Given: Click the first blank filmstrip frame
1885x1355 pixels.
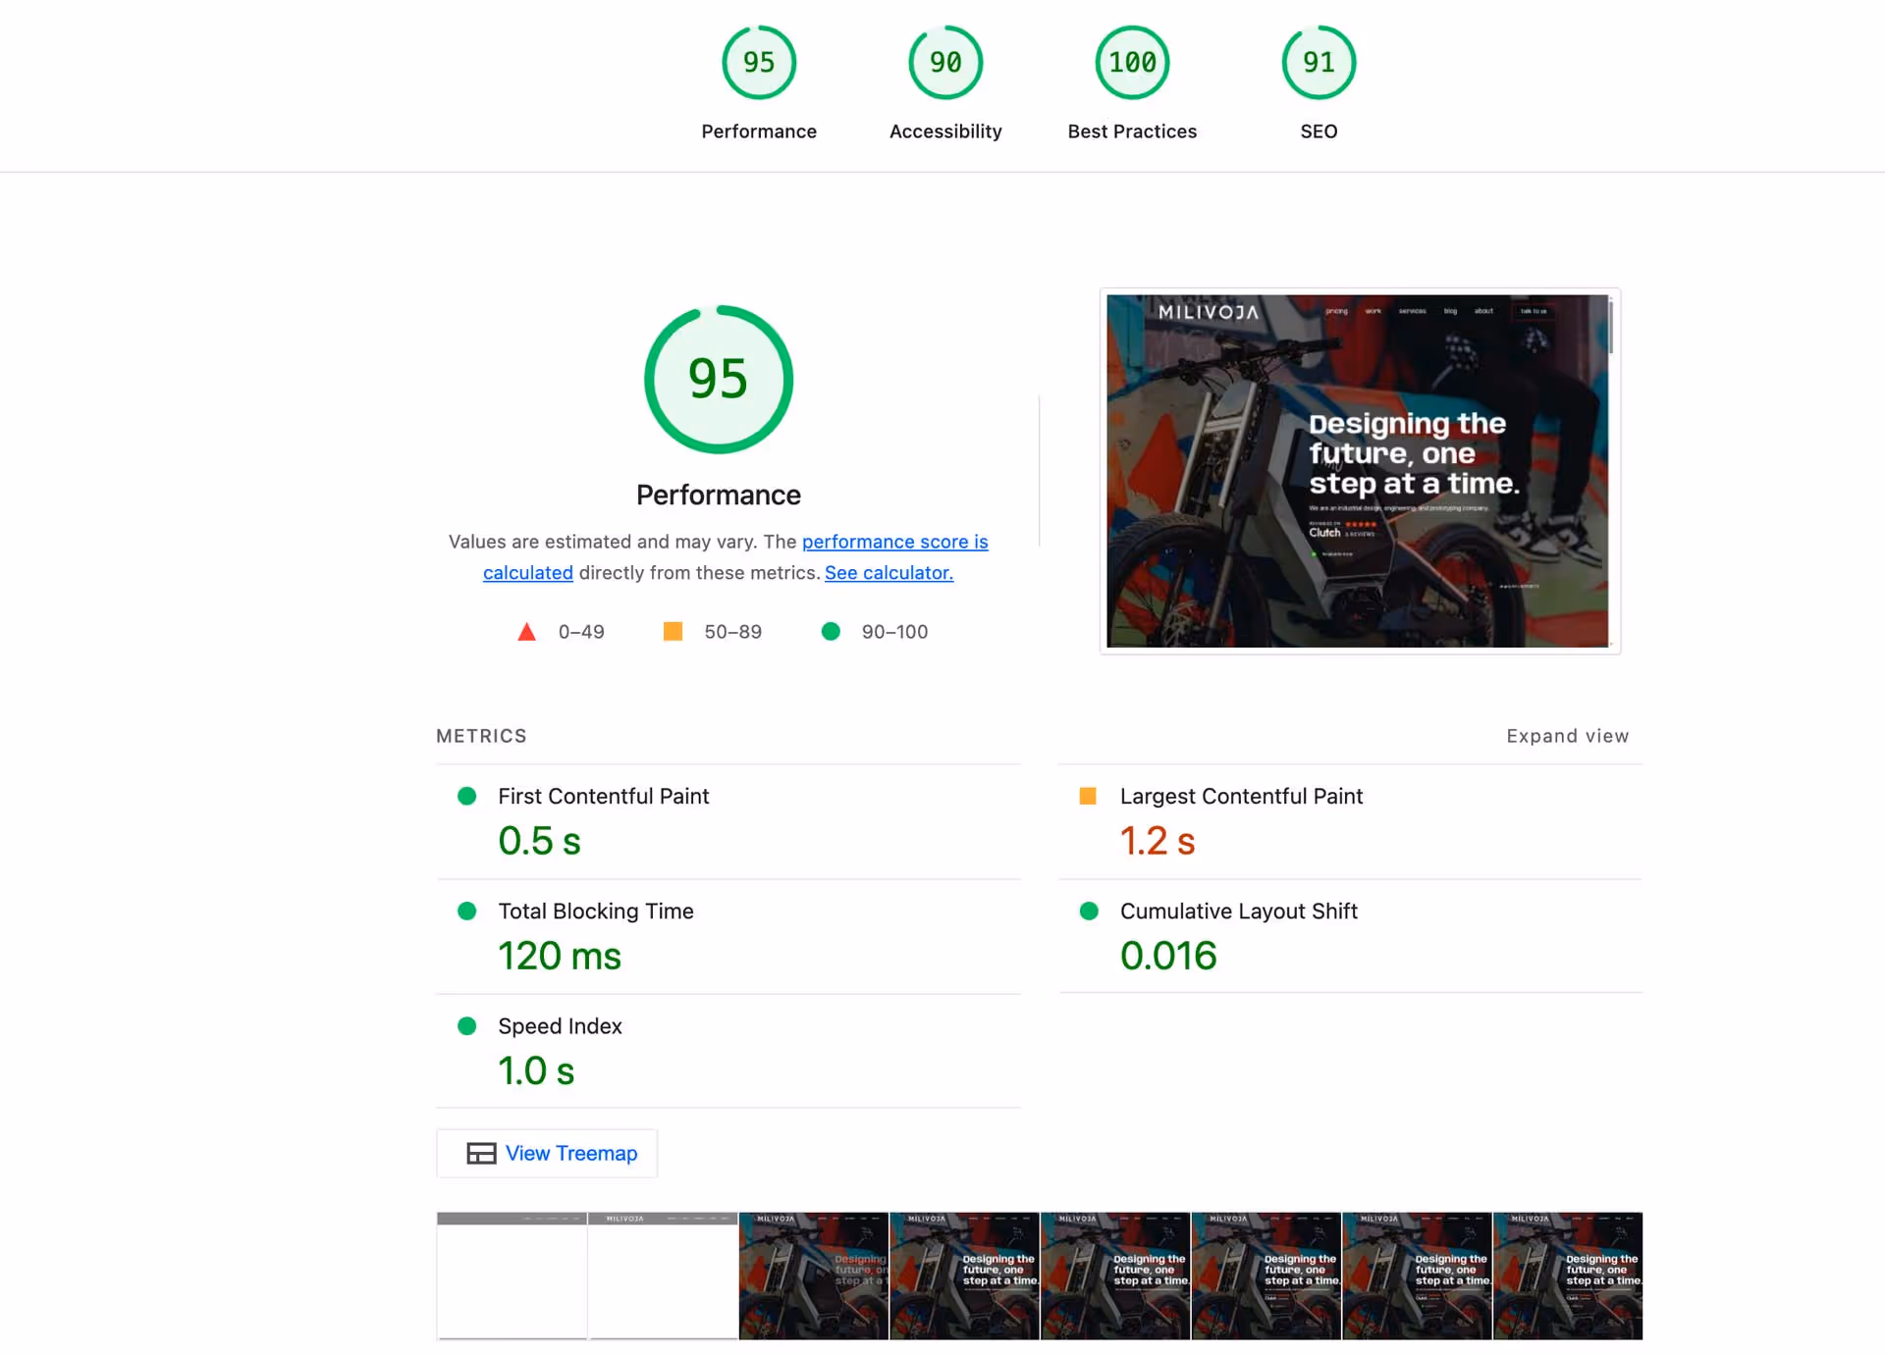Looking at the screenshot, I should tap(512, 1276).
